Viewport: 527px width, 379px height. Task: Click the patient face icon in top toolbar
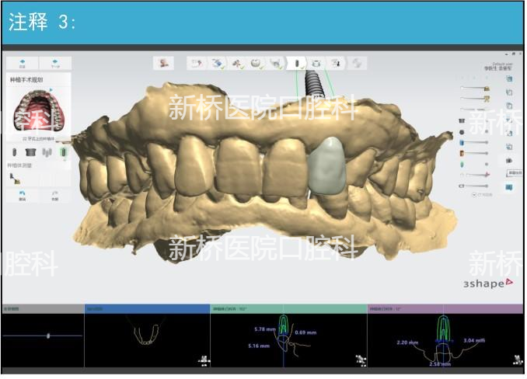164,63
